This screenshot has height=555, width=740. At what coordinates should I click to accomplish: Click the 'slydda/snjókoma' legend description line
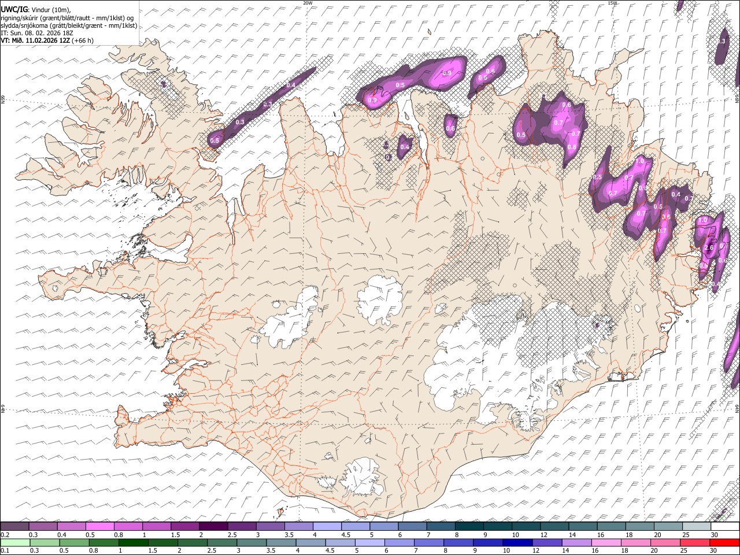pyautogui.click(x=69, y=25)
